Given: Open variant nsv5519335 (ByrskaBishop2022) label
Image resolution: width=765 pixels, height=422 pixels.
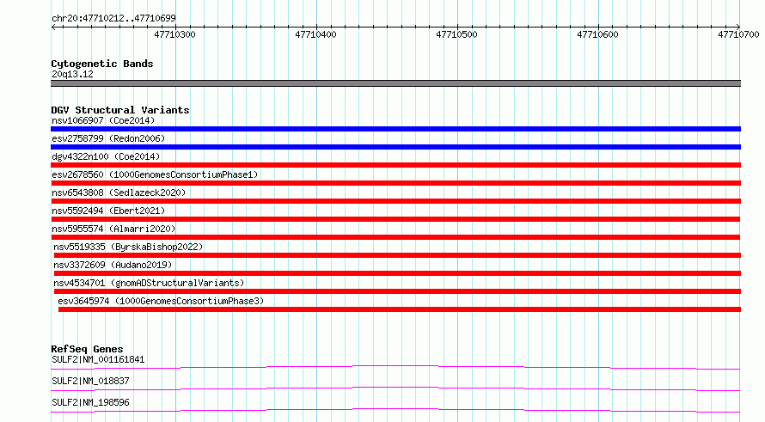Looking at the screenshot, I should pyautogui.click(x=128, y=247).
